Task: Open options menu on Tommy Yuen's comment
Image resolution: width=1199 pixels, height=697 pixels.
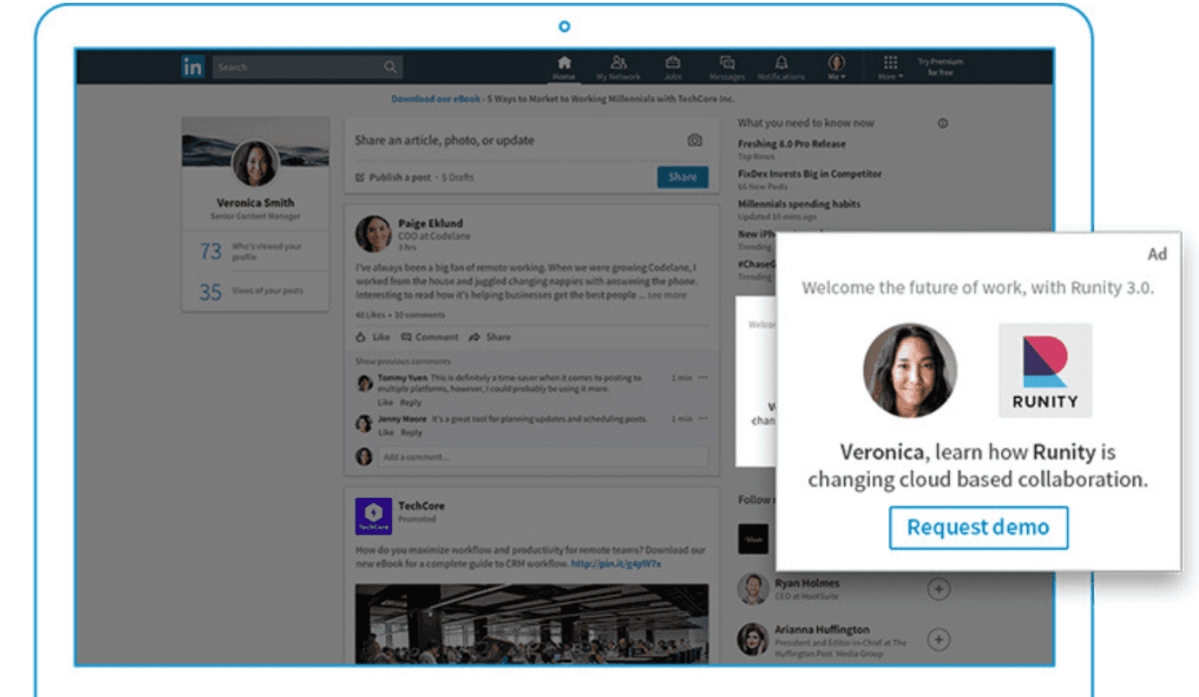Action: coord(703,377)
